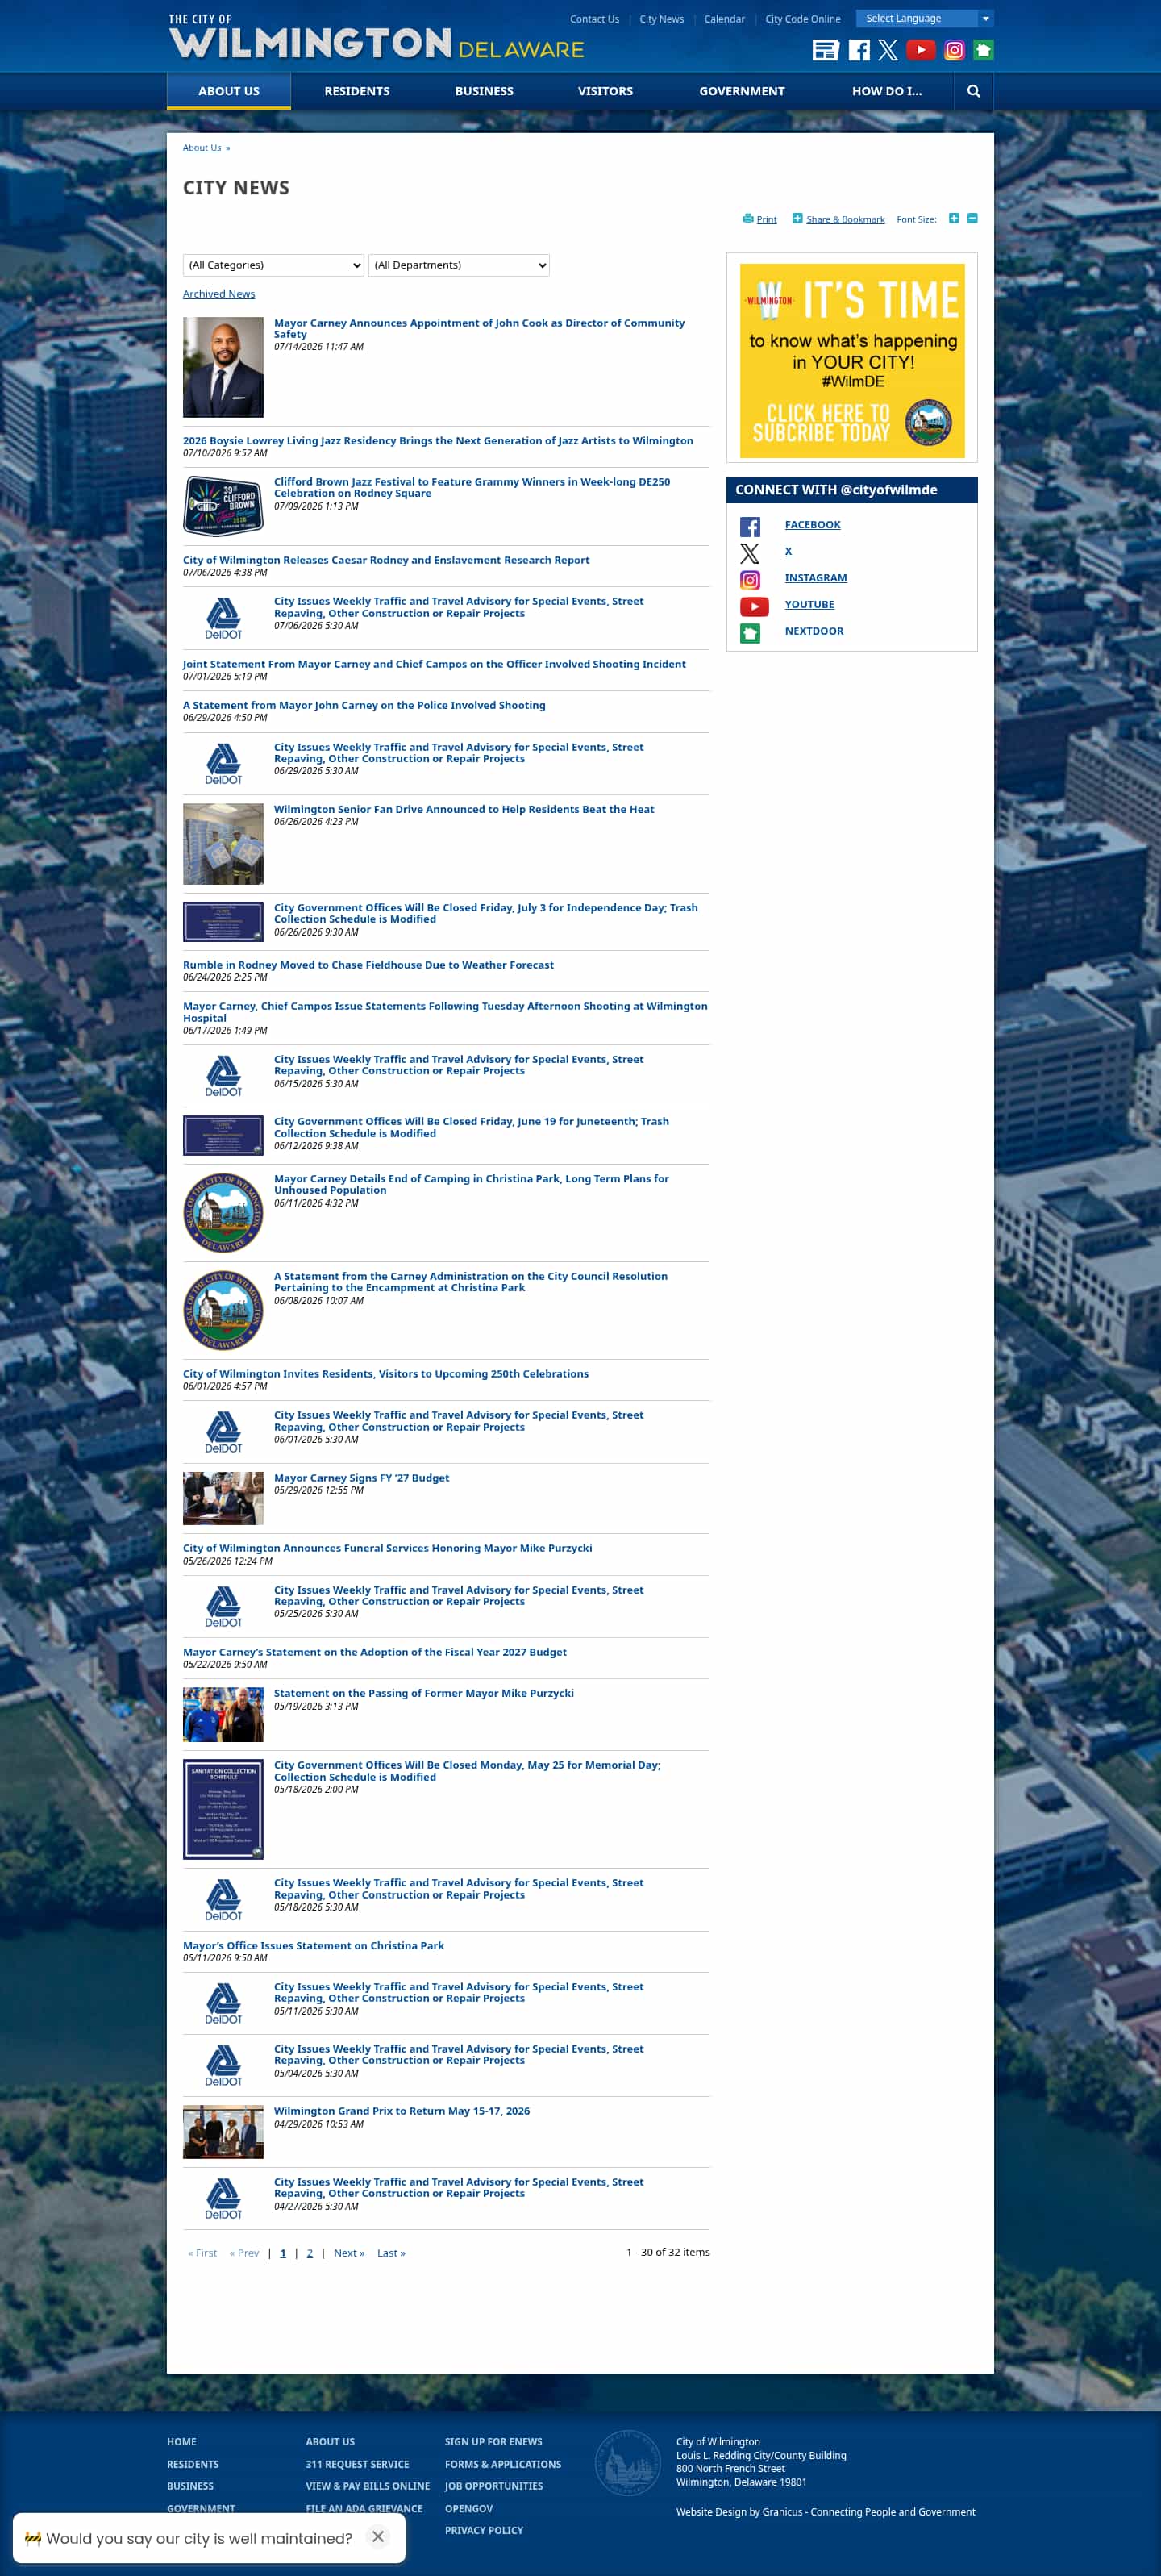Open Rumble in Rodney Moved article
The height and width of the screenshot is (2576, 1161).
[368, 965]
